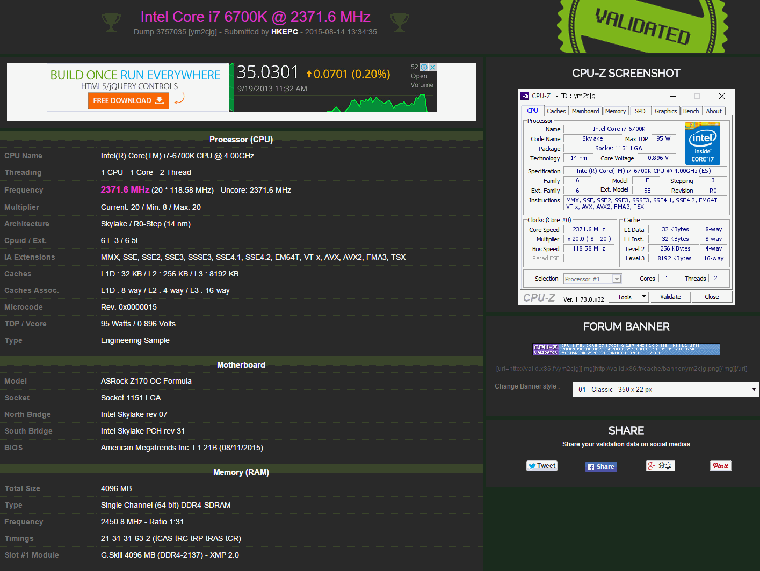This screenshot has width=760, height=571.
Task: Click the right trophy icon beside title
Action: coord(400,22)
